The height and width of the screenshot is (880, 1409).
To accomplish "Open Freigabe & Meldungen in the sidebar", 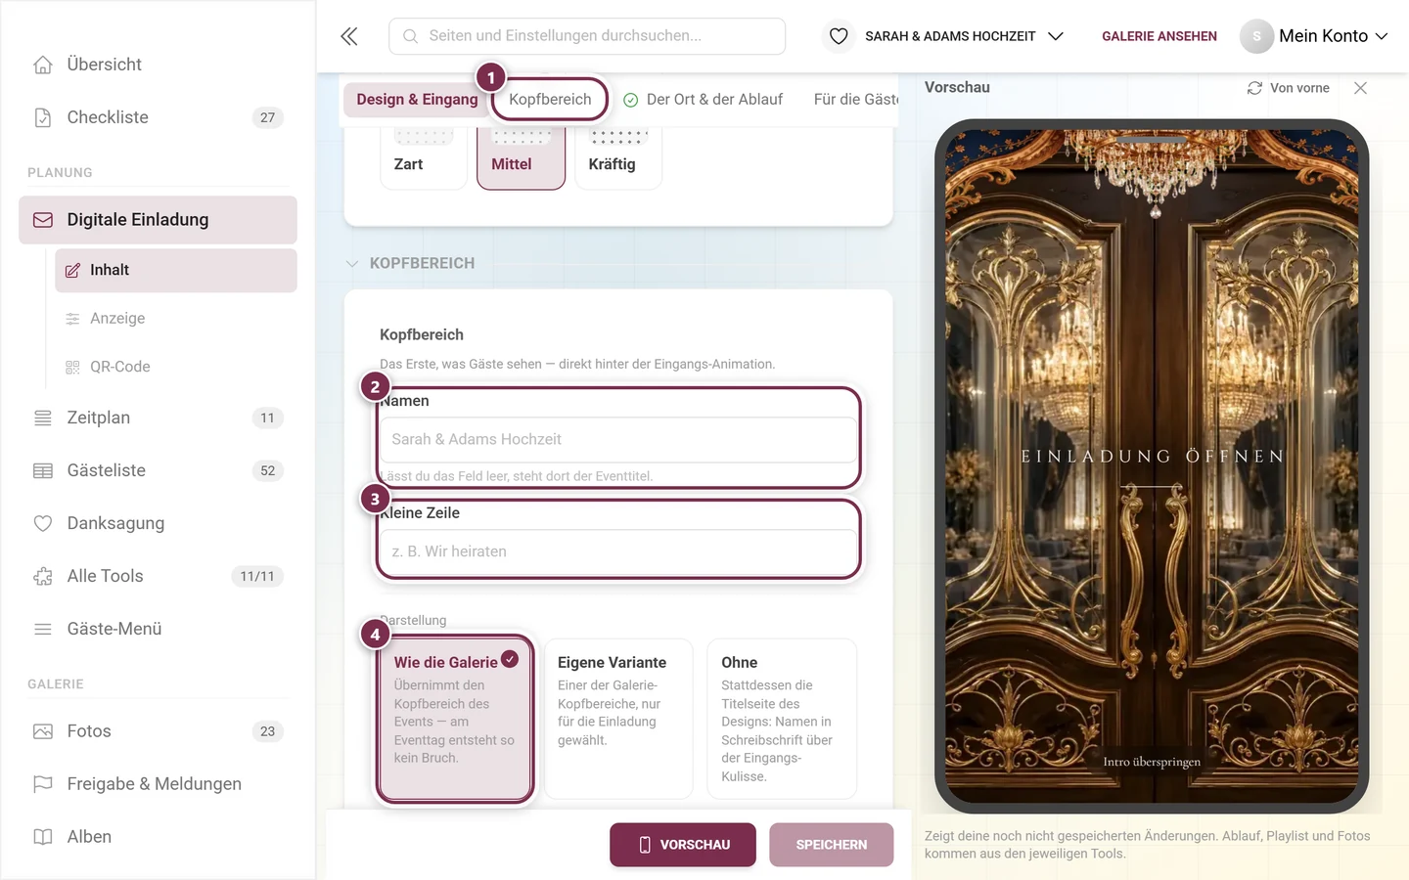I will click(x=158, y=784).
